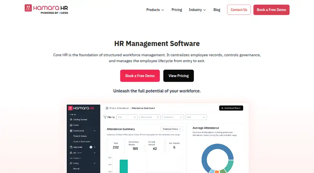Viewport: 314px width, 173px height.
Task: Collapse the Hiring section chevron
Action: (x=95, y=163)
